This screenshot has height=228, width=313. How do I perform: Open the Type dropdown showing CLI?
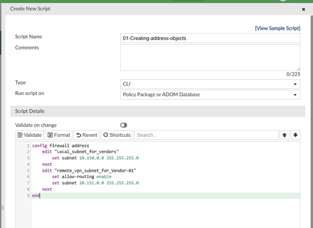point(210,84)
